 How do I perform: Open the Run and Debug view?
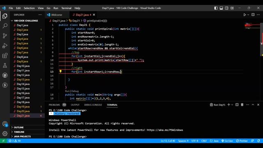click(x=5, y=46)
